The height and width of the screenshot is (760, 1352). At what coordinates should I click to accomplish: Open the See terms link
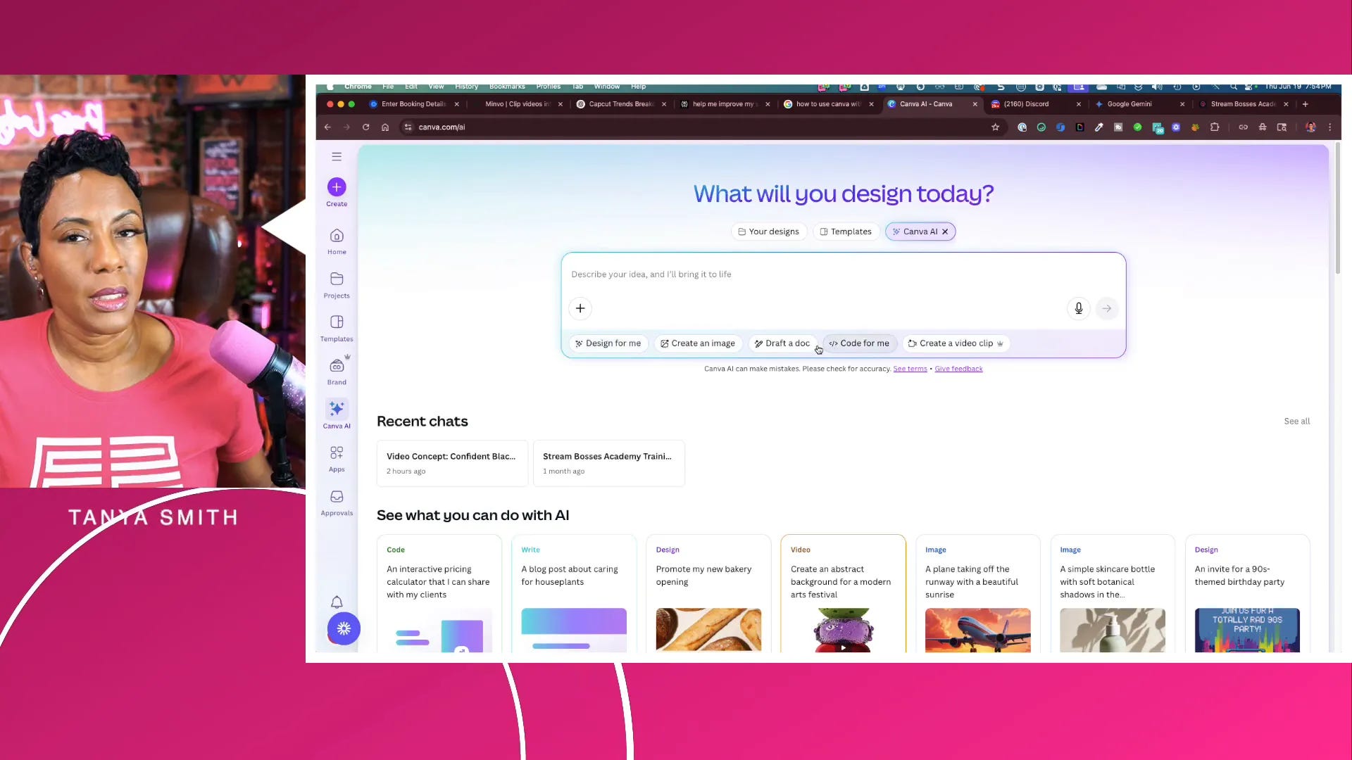pos(910,369)
